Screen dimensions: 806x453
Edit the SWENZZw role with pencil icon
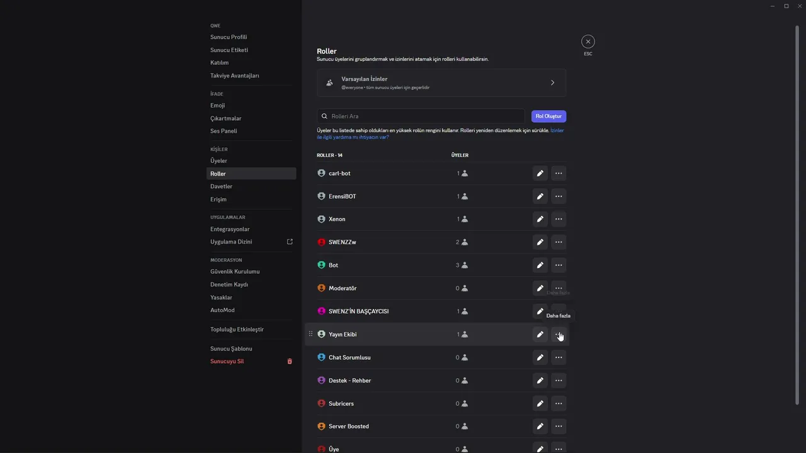[540, 242]
